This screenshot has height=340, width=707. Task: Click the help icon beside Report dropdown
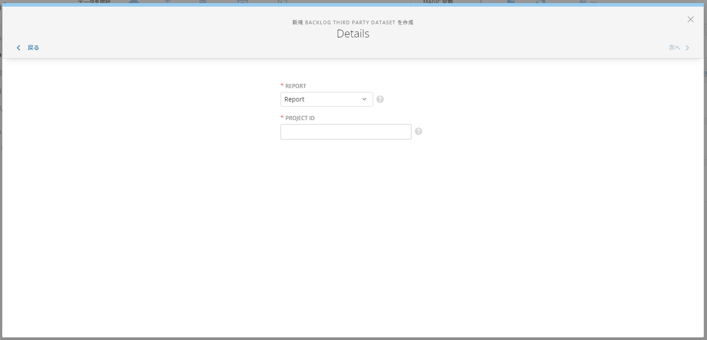pyautogui.click(x=380, y=99)
